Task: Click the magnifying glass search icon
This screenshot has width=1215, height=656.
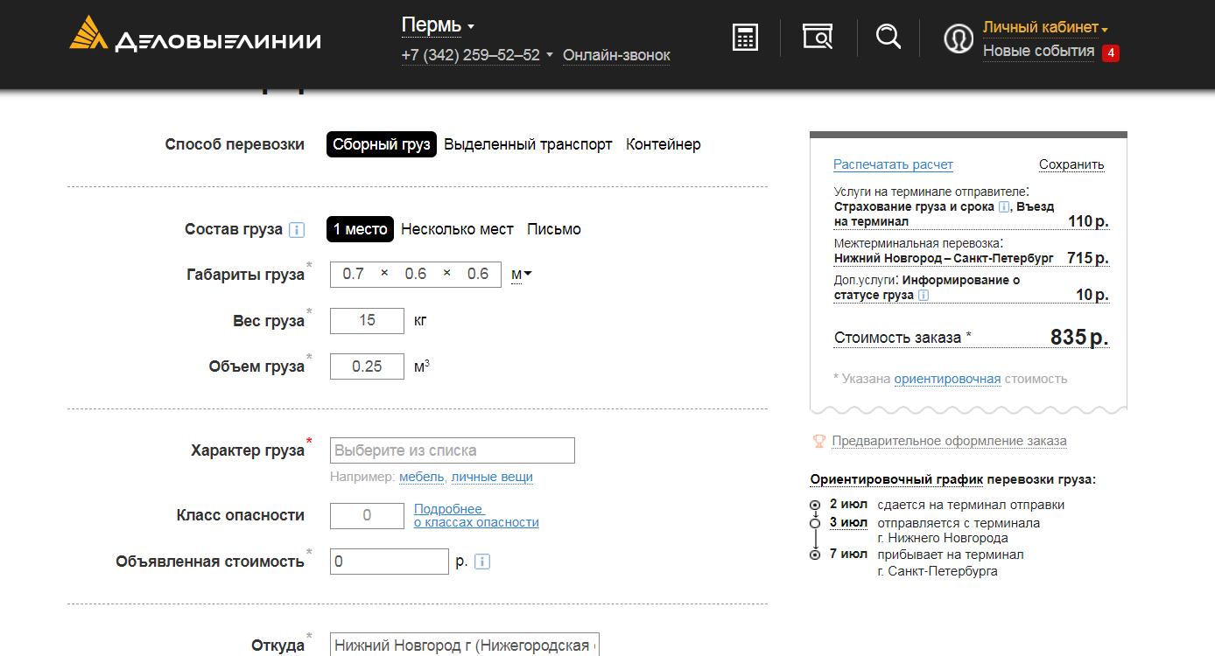Action: pyautogui.click(x=888, y=37)
